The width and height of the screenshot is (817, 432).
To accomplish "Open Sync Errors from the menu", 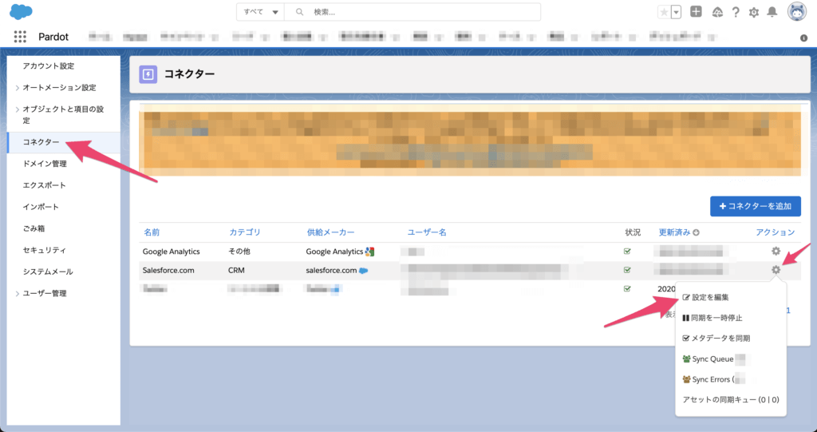I will 712,379.
